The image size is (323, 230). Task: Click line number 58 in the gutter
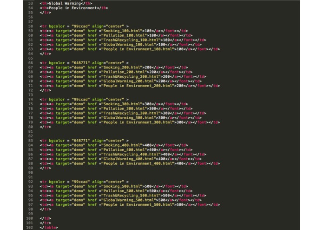pyautogui.click(x=31, y=26)
